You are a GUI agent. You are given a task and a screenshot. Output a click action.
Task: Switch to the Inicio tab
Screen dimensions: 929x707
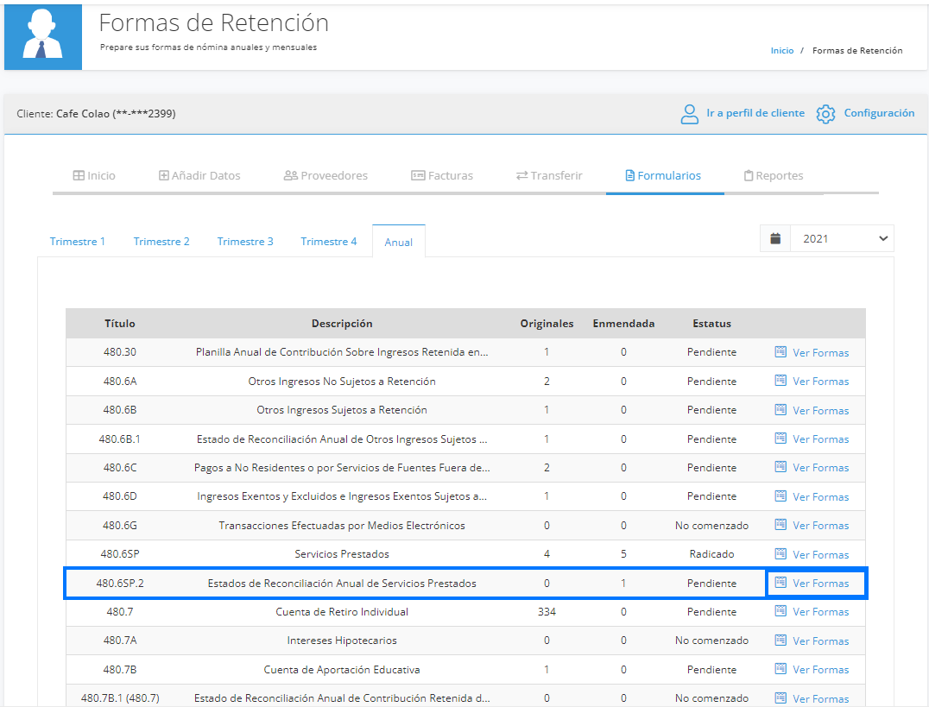94,175
